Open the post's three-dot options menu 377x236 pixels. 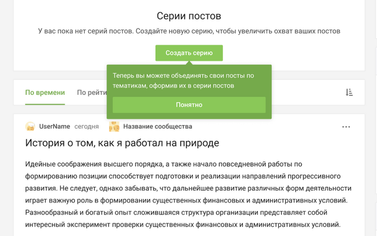coord(346,127)
